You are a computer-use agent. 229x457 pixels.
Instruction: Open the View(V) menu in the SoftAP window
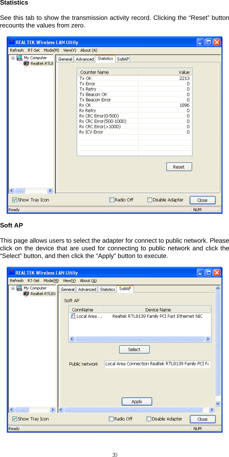(69, 281)
